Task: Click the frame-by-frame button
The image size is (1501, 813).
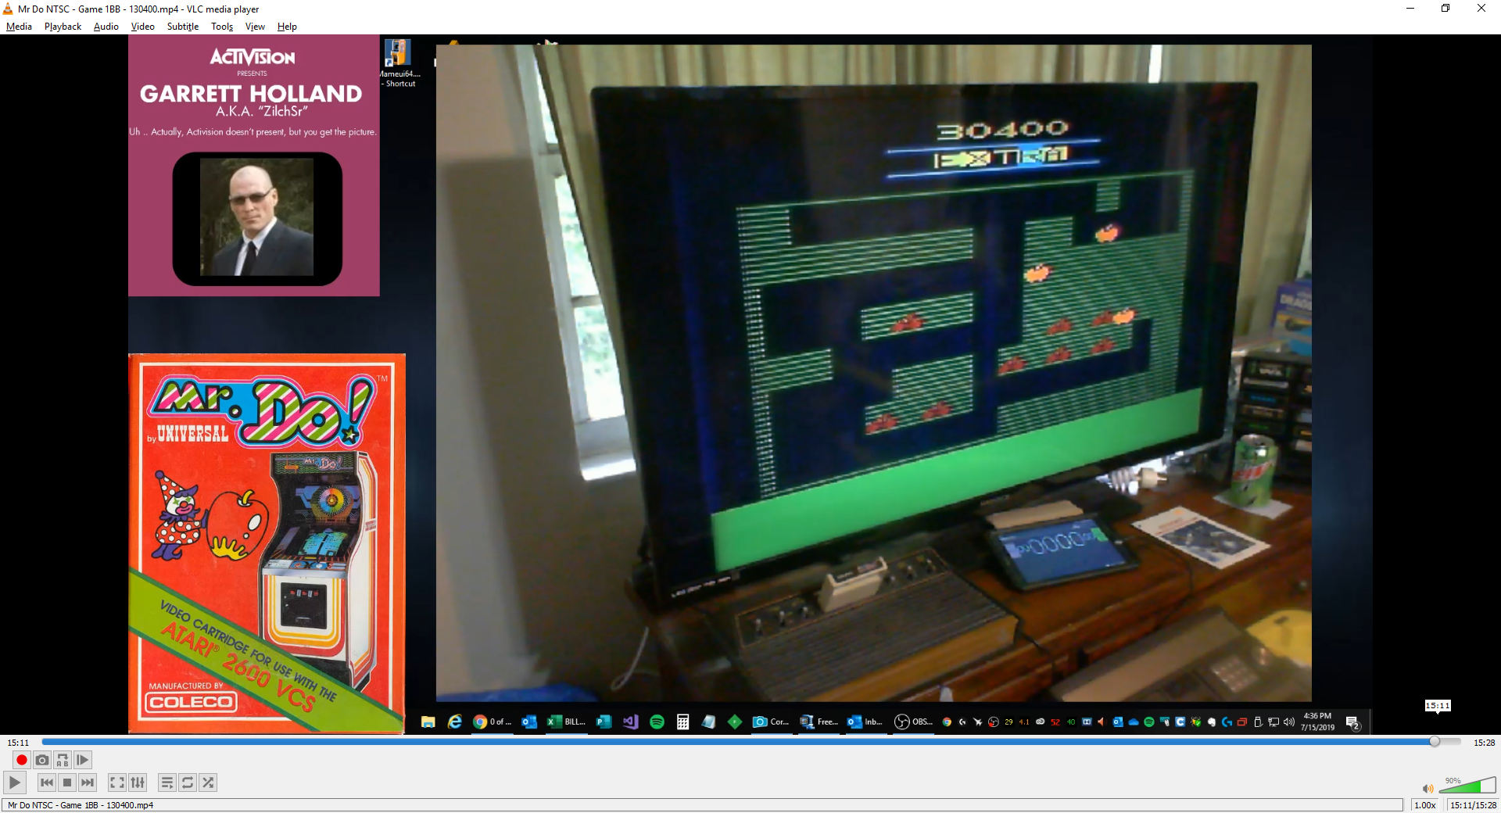Action: click(83, 760)
